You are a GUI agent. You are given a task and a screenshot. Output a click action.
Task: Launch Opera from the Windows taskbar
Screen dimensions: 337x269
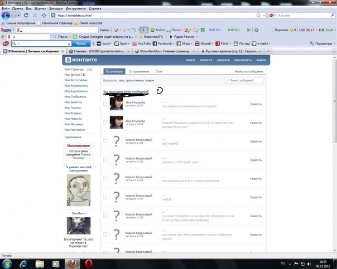(89, 263)
